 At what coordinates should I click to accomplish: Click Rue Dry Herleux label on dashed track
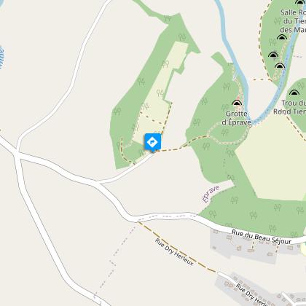point(174,252)
